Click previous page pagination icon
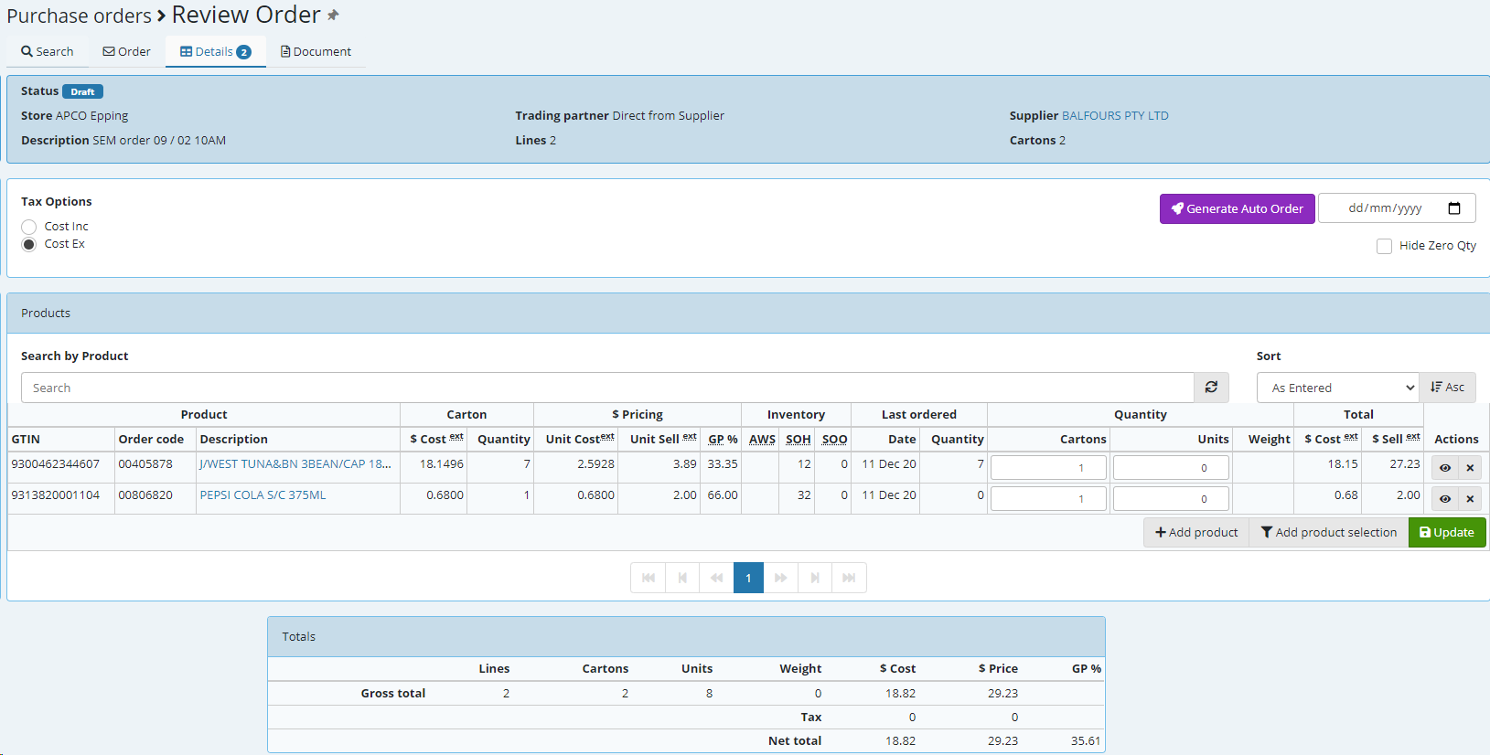 682,578
